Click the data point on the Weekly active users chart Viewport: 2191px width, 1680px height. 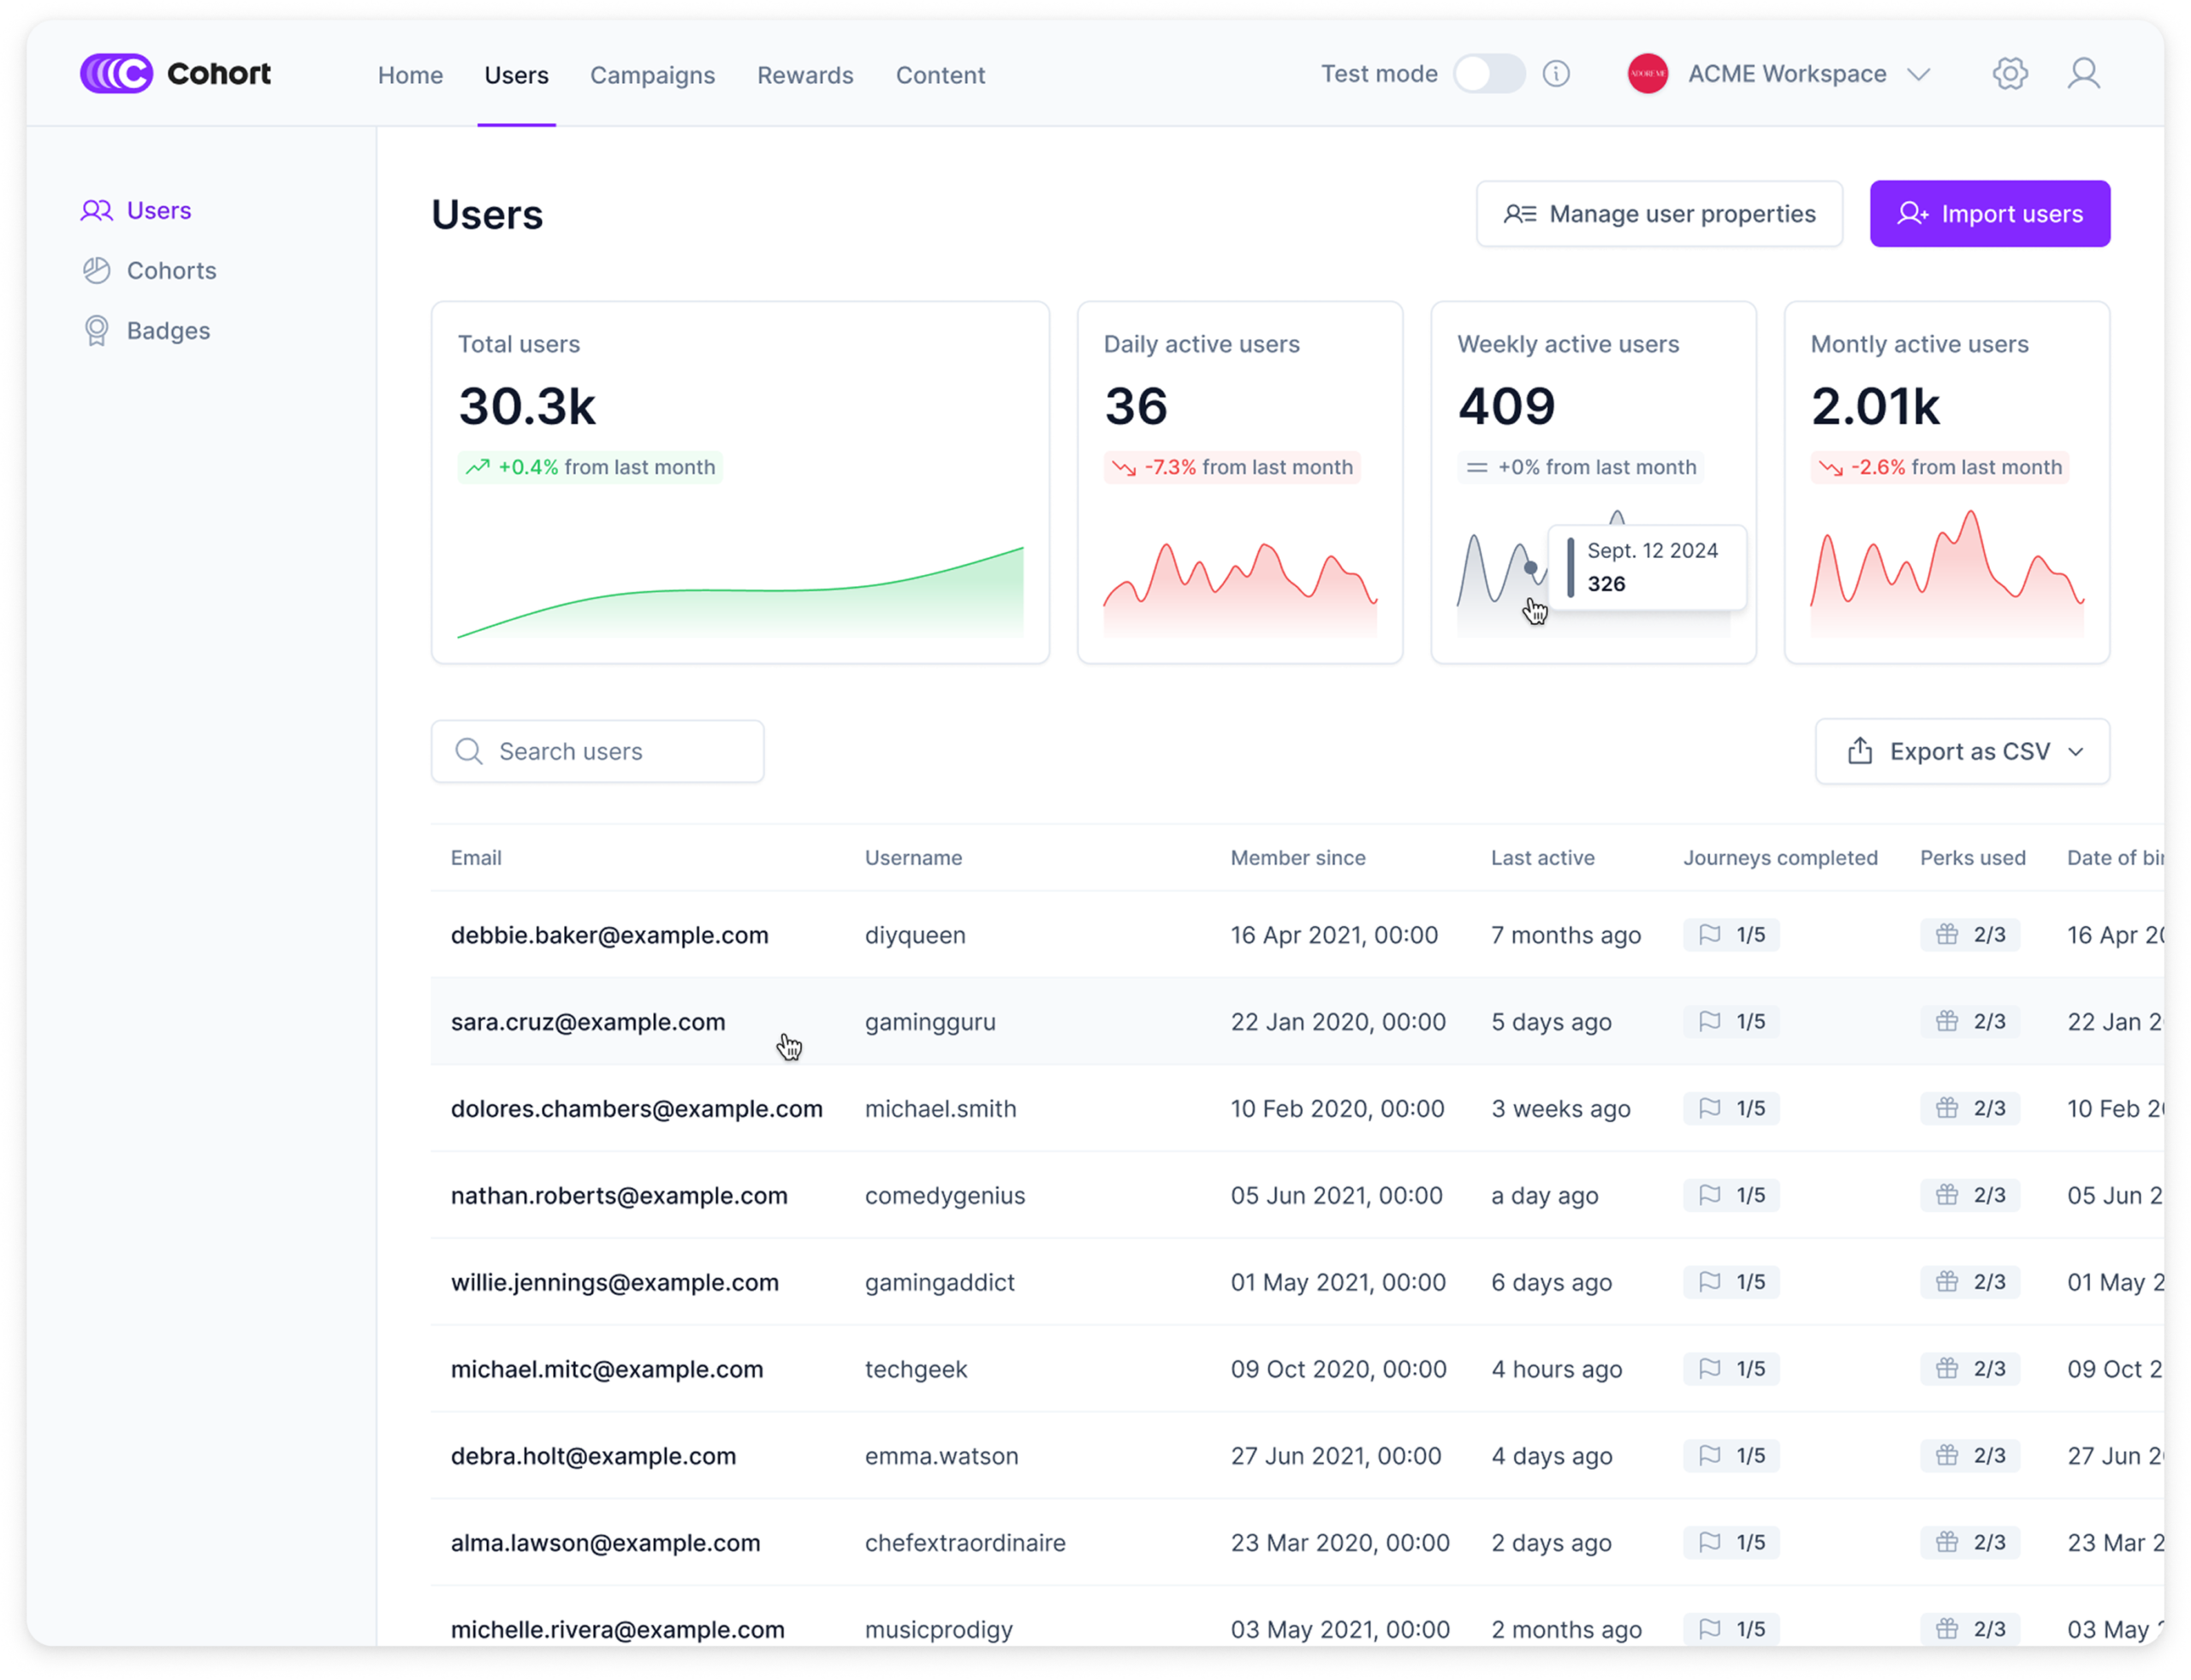(x=1530, y=568)
